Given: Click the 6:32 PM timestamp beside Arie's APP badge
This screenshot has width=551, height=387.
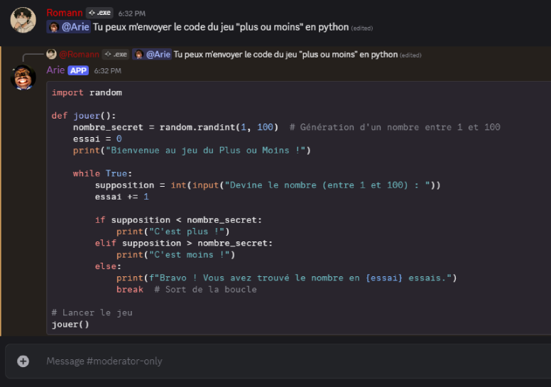Looking at the screenshot, I should coord(107,71).
